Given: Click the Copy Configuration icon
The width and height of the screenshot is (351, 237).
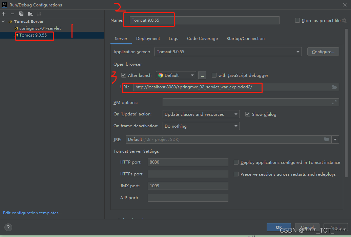Looking at the screenshot, I should [21, 14].
